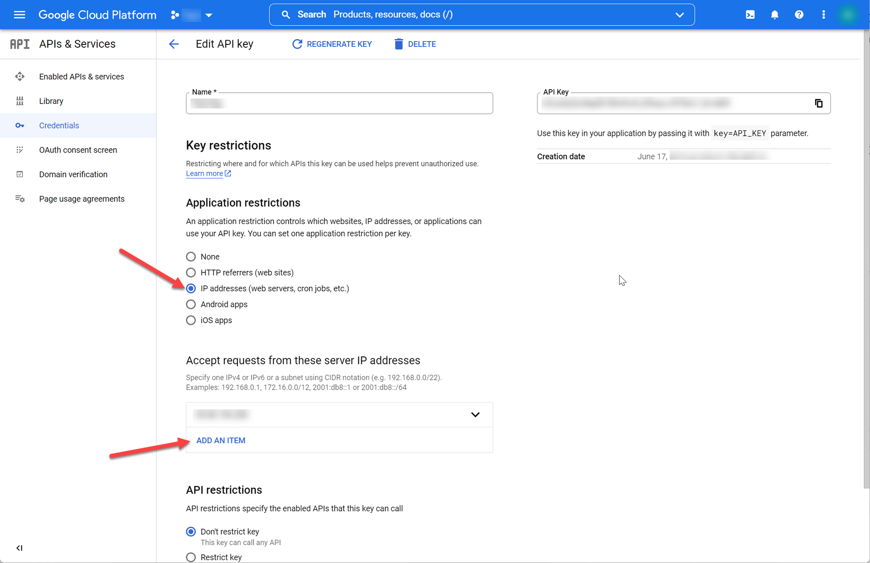Click the Enabled APIs & services icon

[20, 76]
